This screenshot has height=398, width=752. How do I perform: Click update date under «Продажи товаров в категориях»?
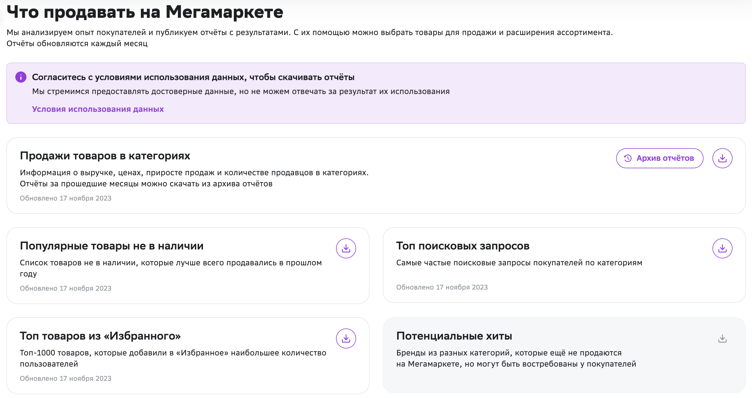click(66, 198)
